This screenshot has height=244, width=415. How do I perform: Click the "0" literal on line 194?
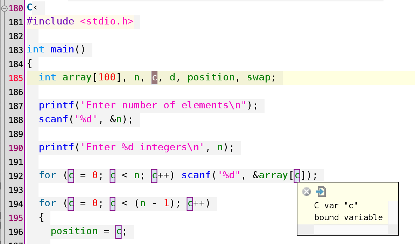pyautogui.click(x=95, y=203)
